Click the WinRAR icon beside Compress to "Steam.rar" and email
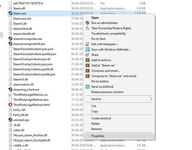Screen dimensions: 192x150 (88, 76)
